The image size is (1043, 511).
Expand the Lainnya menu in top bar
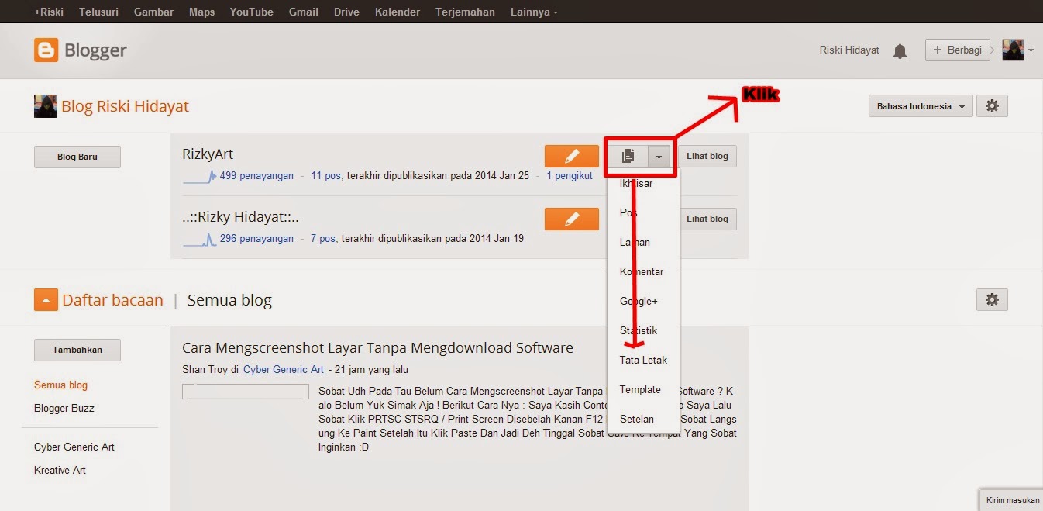[534, 12]
